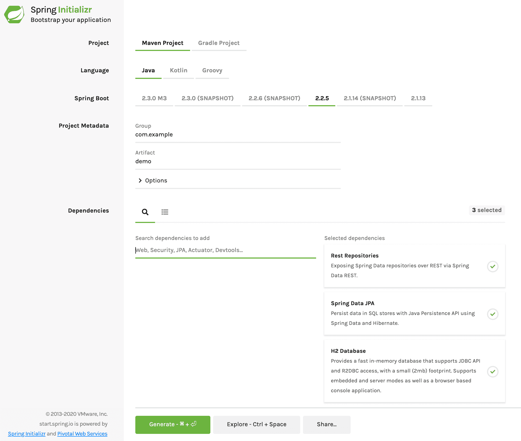
Task: Open the Share... dialog
Action: [327, 425]
